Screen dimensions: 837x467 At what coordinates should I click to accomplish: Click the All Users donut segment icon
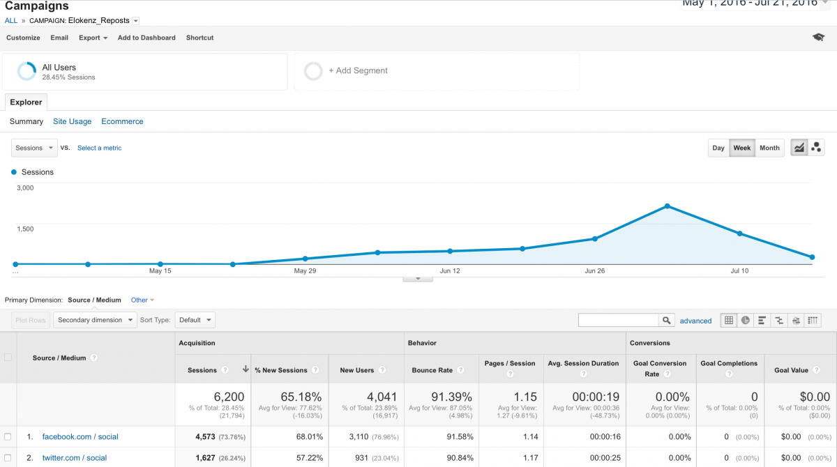point(27,71)
